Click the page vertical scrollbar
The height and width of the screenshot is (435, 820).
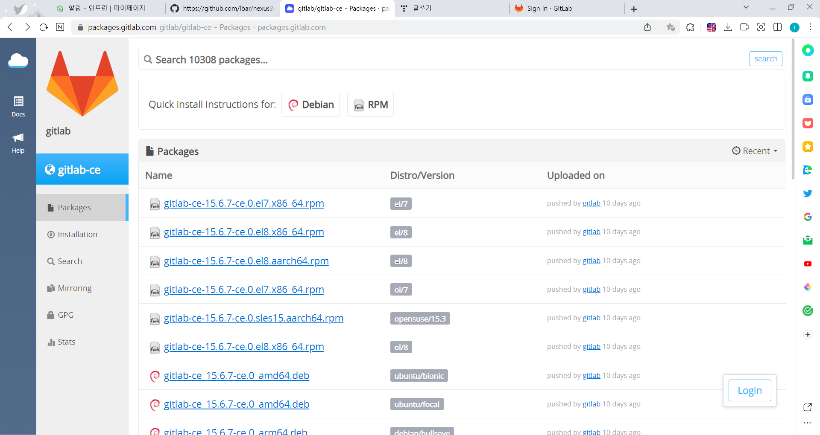tap(793, 109)
